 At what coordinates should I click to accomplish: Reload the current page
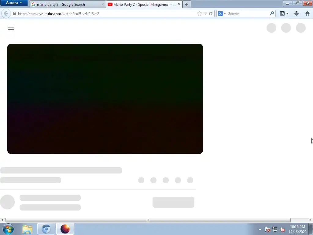(x=211, y=13)
